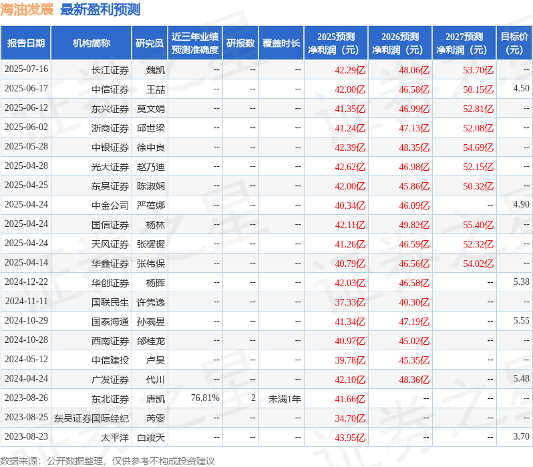Click the target price 5.48
The width and height of the screenshot is (533, 467).
tap(521, 379)
